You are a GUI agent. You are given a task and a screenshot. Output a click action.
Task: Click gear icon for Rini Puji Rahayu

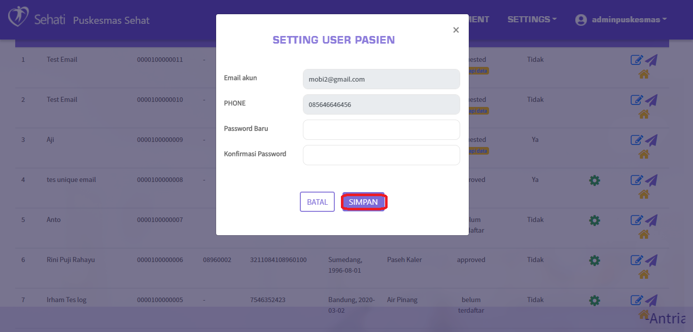tap(595, 260)
